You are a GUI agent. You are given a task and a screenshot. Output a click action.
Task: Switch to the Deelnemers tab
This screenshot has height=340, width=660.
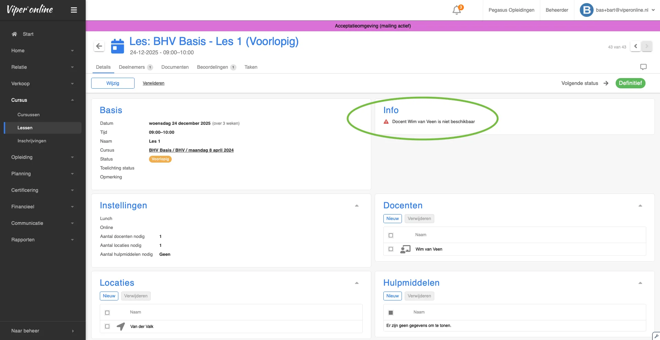132,67
